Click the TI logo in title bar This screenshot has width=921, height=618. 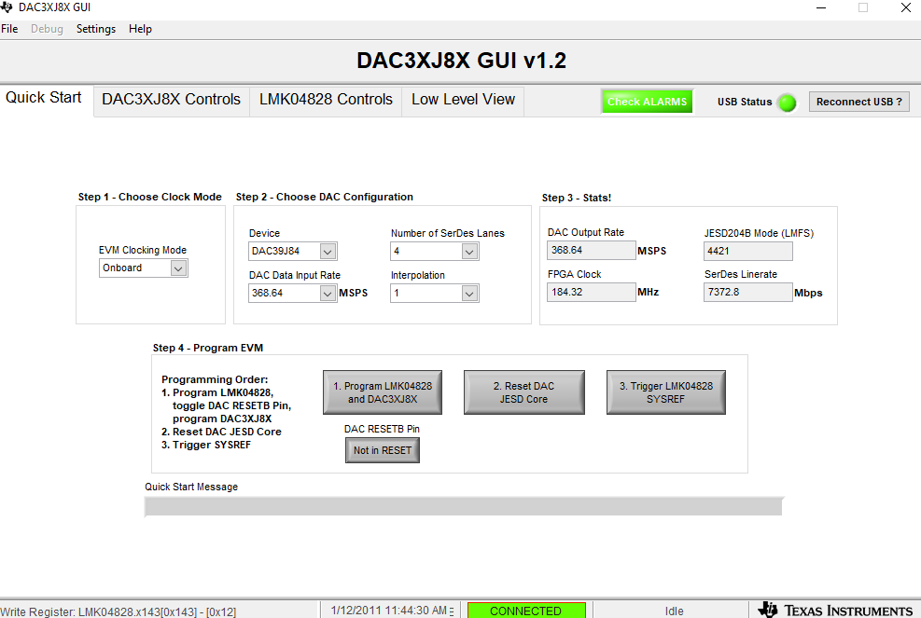7,7
